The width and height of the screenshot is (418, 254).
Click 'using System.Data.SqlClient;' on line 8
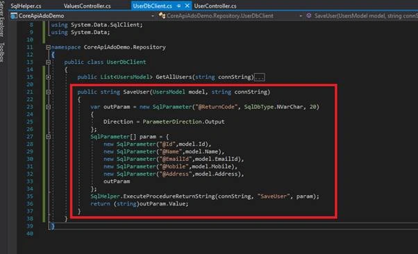97,25
